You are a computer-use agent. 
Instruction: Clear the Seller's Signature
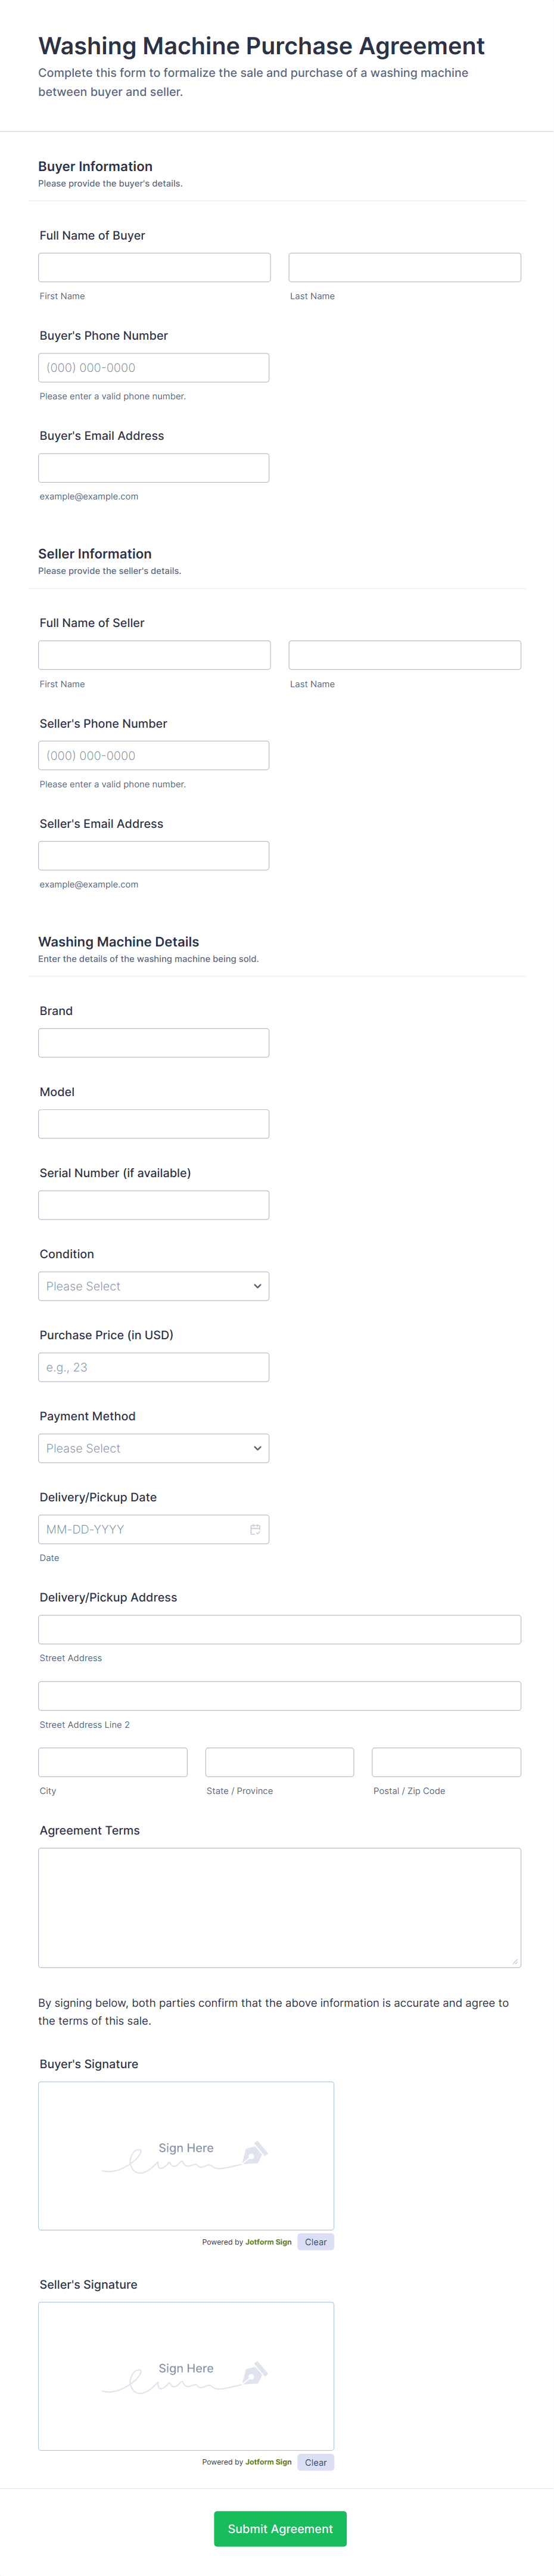point(316,2462)
